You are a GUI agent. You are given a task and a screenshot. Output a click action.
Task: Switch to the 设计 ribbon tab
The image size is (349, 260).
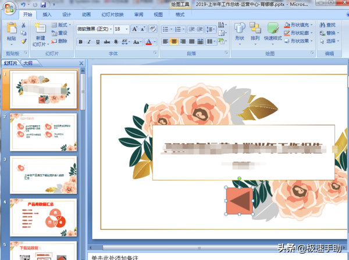pyautogui.click(x=66, y=15)
